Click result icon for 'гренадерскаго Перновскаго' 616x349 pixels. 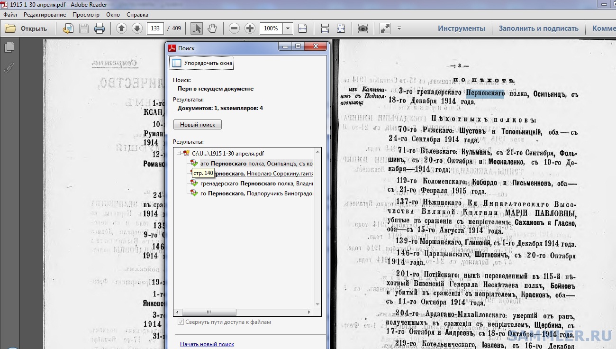pyautogui.click(x=194, y=184)
